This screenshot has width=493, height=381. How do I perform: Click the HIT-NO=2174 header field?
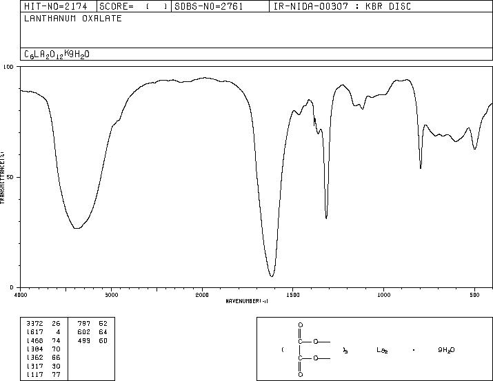point(59,6)
